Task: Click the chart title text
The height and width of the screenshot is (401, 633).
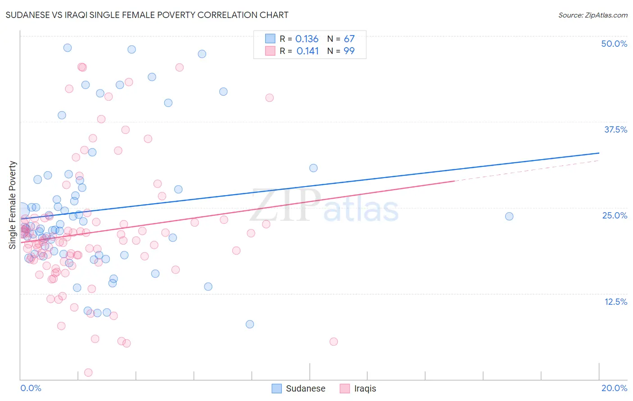Action: coord(147,15)
